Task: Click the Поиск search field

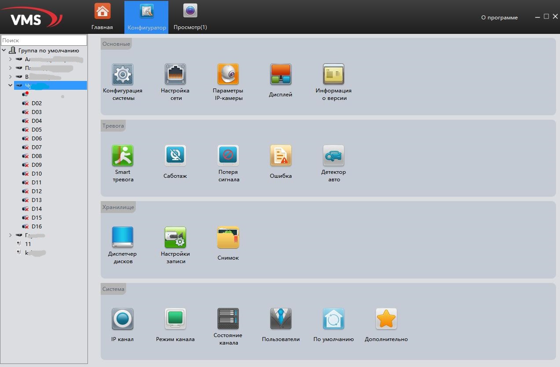Action: coord(44,40)
